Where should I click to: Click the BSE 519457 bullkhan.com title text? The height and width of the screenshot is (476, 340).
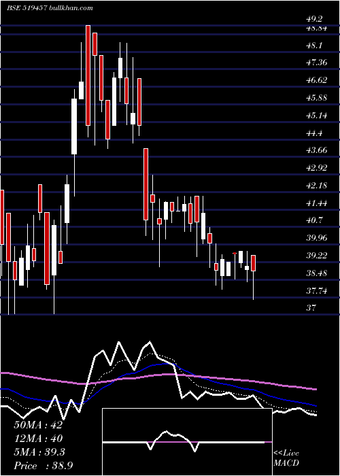point(50,8)
